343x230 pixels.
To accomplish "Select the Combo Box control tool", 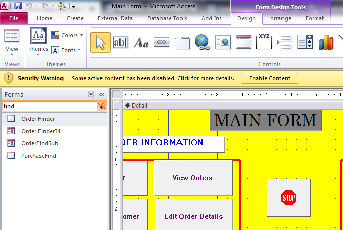I will click(305, 42).
